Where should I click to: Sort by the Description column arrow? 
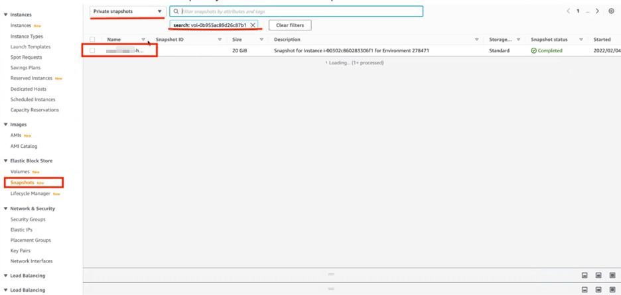click(481, 40)
